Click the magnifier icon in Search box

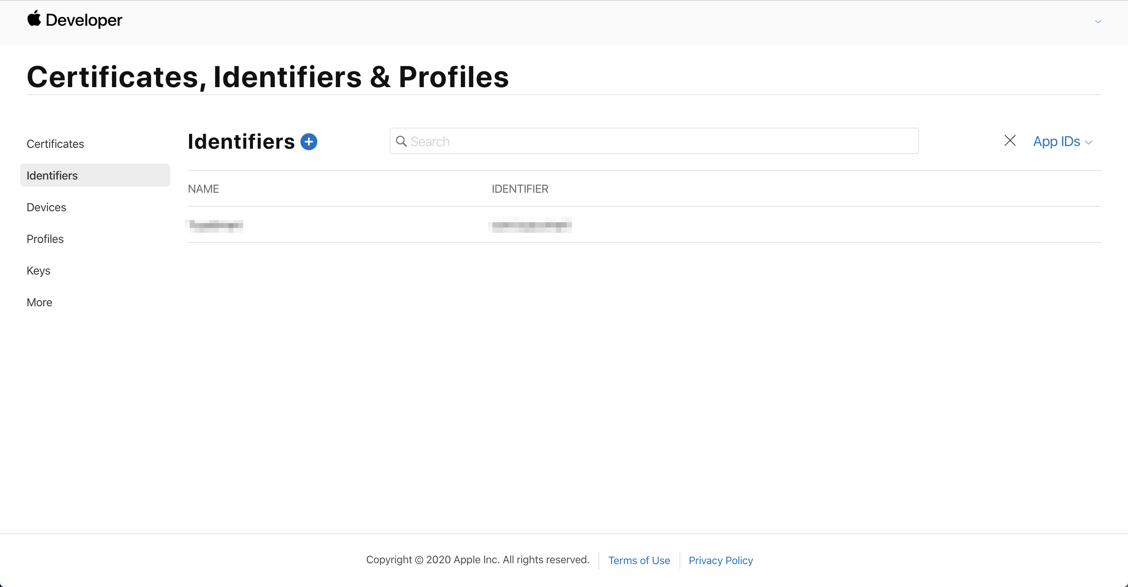(x=401, y=141)
